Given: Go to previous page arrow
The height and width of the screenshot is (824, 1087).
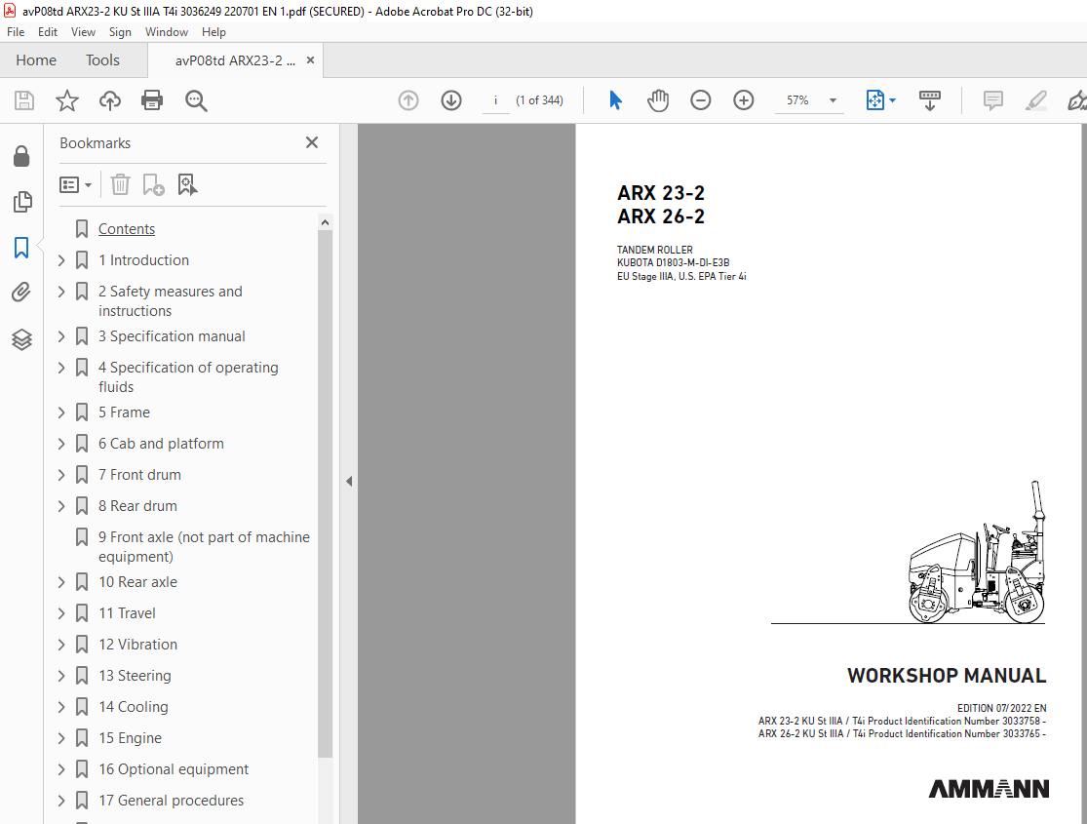Looking at the screenshot, I should point(408,100).
